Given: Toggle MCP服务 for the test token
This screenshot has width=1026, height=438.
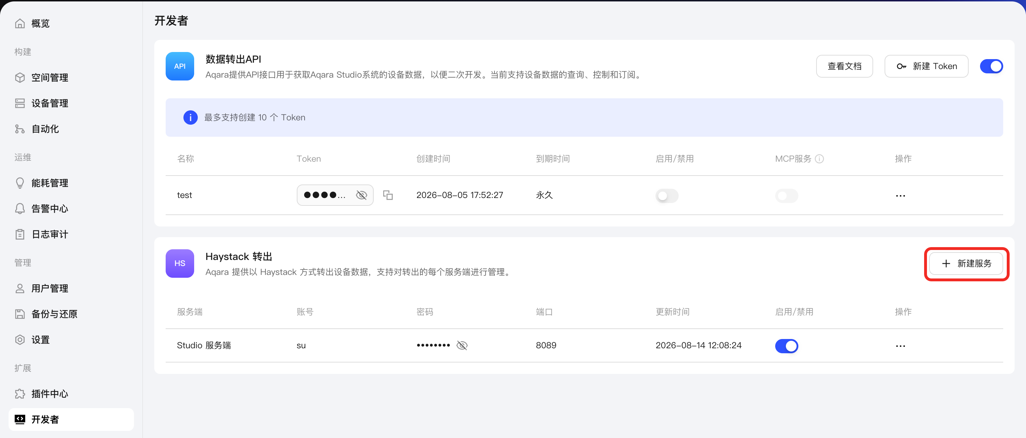Looking at the screenshot, I should click(x=786, y=196).
